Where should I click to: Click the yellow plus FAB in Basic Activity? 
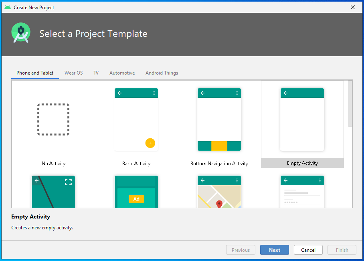150,143
